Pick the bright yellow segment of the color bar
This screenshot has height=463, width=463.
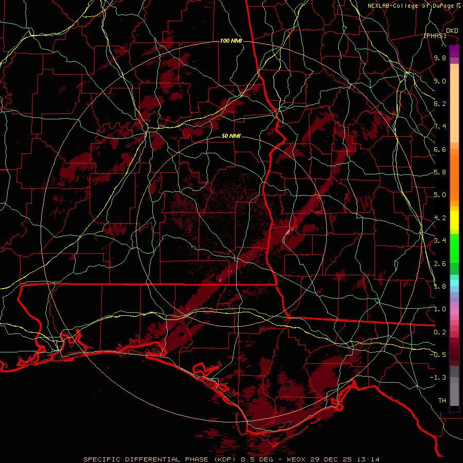[454, 220]
